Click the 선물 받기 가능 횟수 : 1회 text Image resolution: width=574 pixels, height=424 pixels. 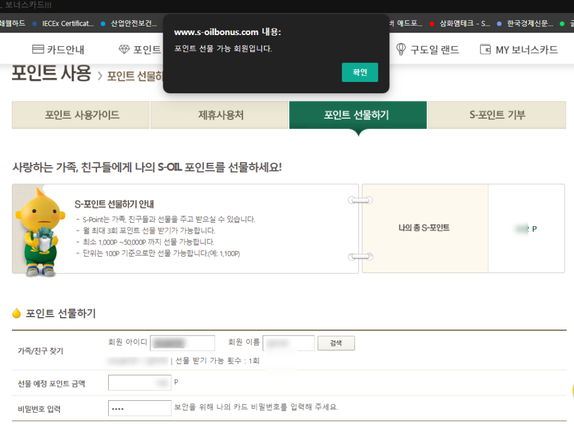(217, 360)
